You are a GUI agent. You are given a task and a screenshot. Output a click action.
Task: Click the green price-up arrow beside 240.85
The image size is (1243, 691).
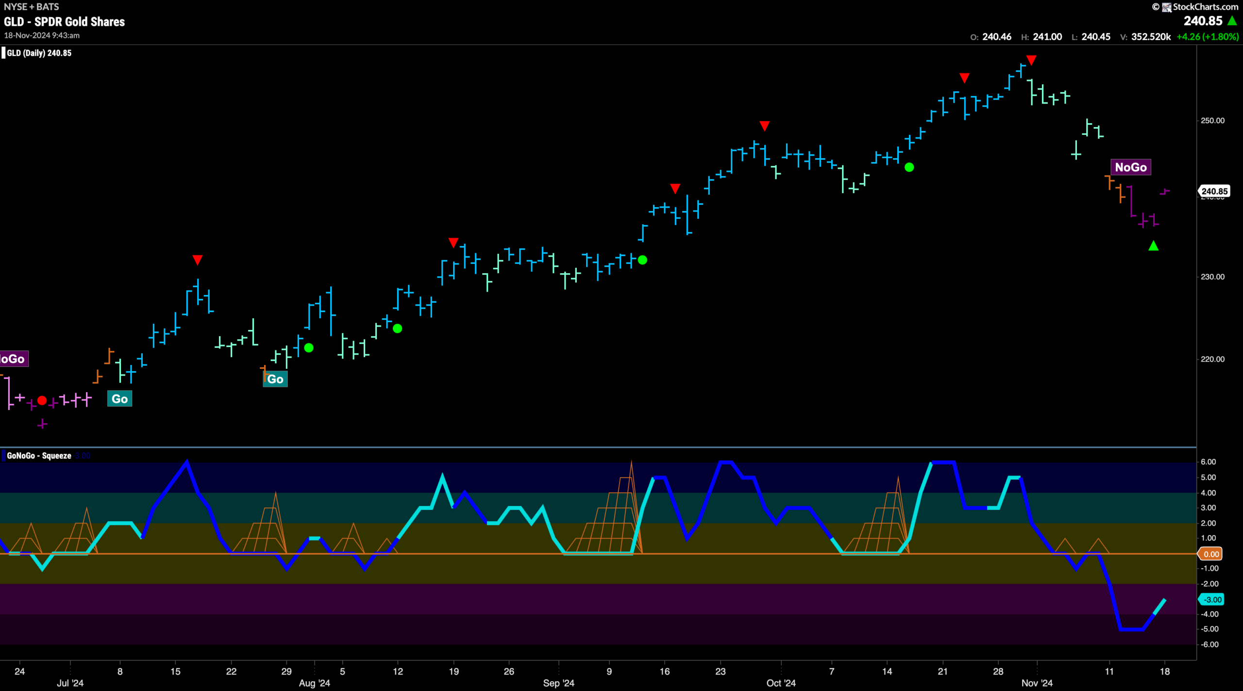[1232, 21]
